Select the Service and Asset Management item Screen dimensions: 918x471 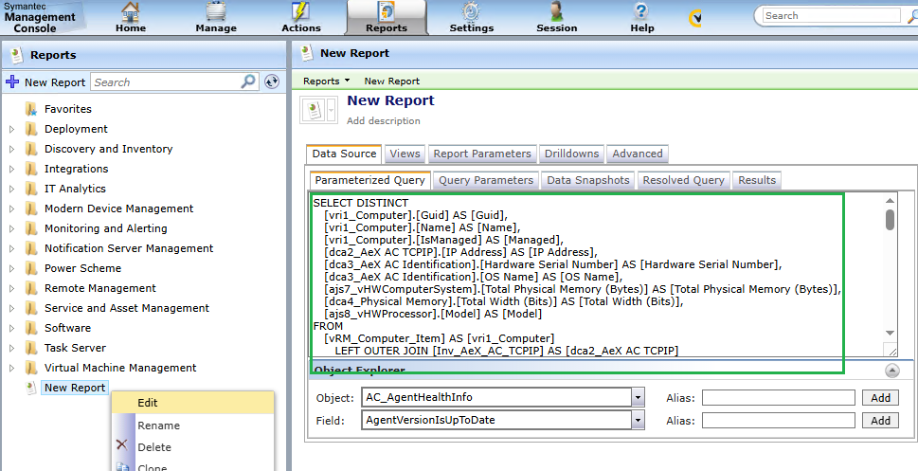126,308
